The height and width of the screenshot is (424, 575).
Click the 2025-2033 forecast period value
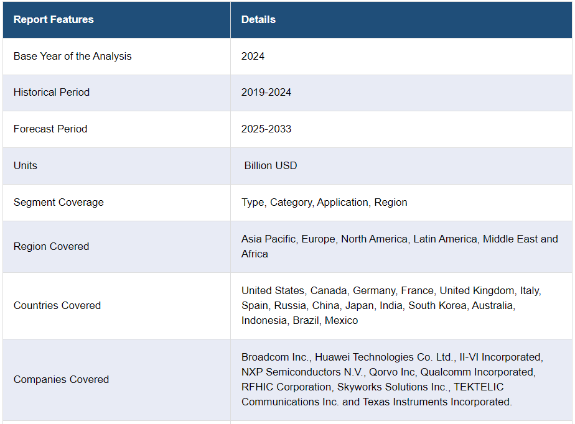266,129
